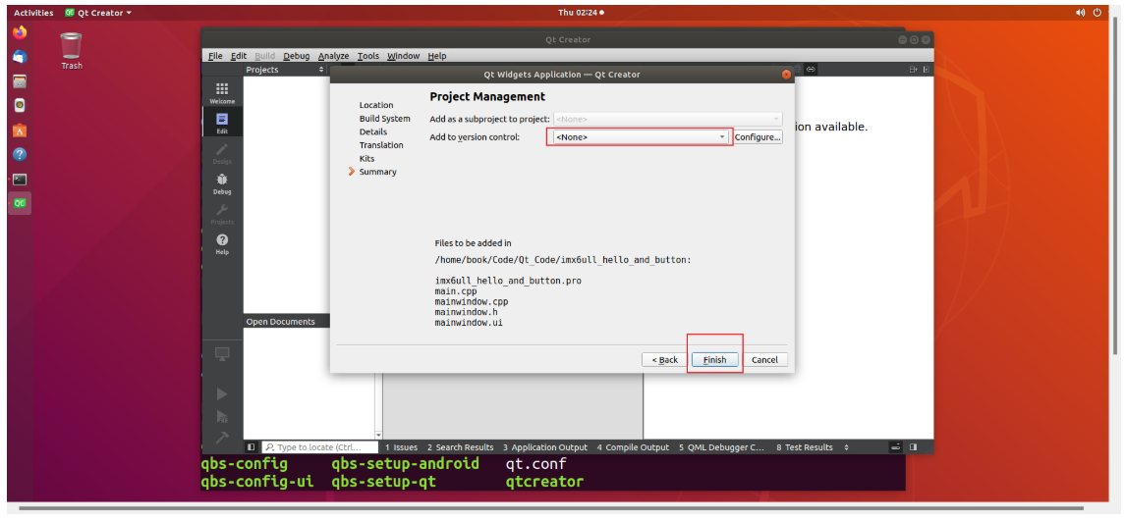Click the link/synchronize icon in editor toolbar
This screenshot has width=1125, height=521.
(x=811, y=70)
